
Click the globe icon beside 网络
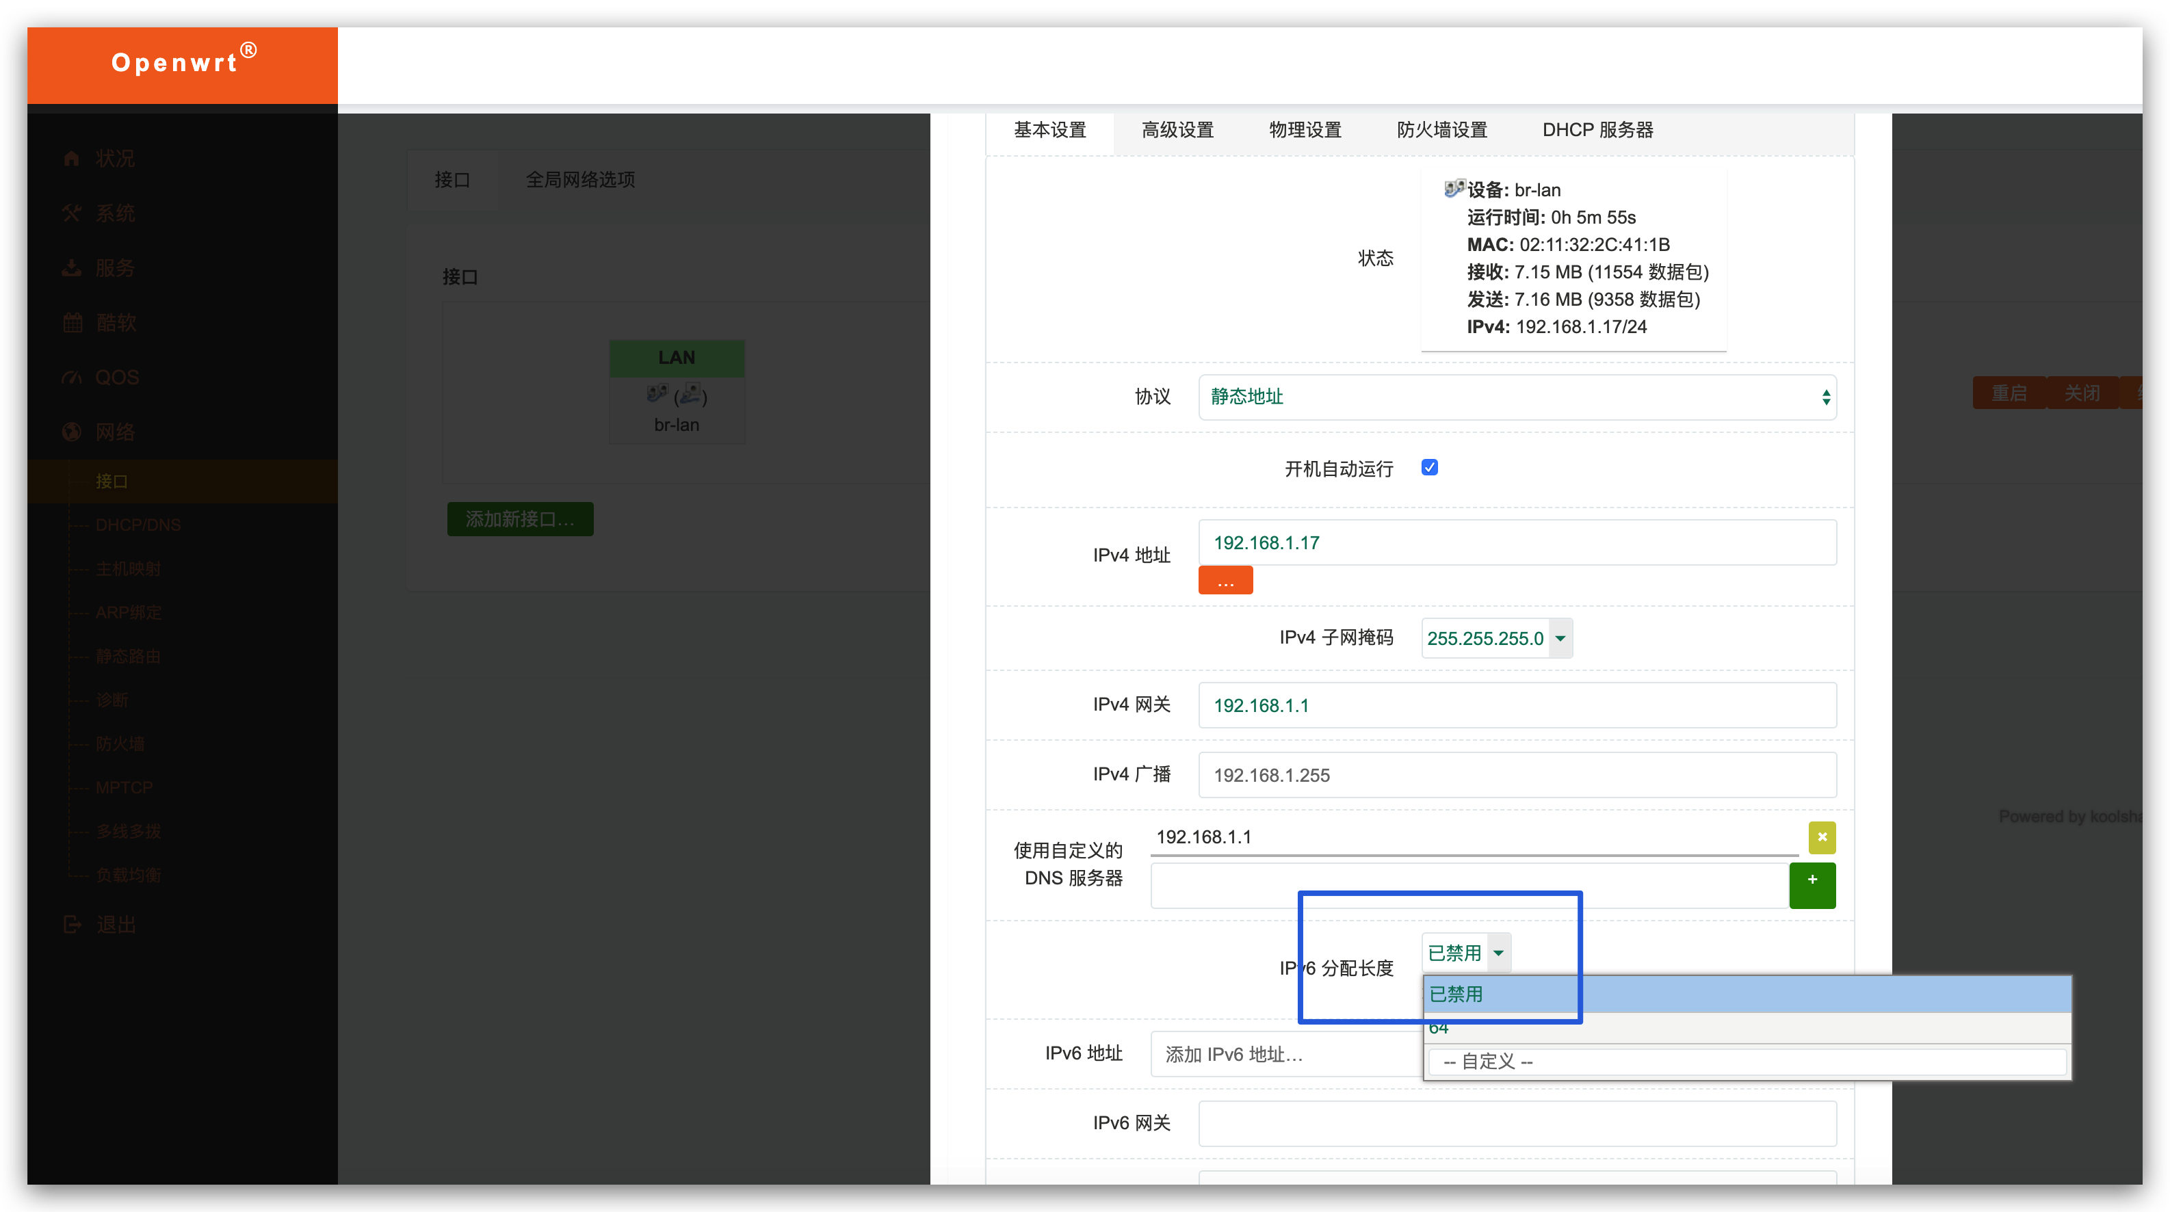[x=72, y=432]
